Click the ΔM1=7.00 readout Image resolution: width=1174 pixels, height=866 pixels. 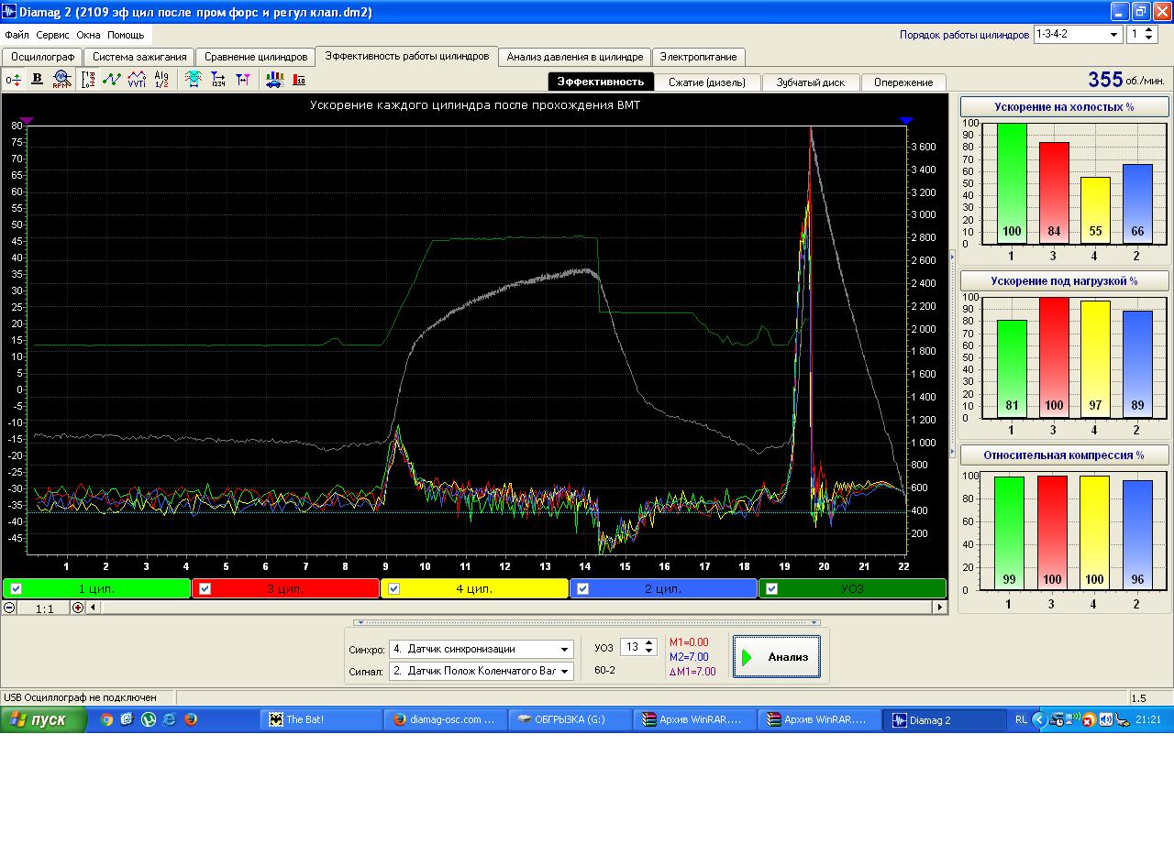(x=692, y=672)
